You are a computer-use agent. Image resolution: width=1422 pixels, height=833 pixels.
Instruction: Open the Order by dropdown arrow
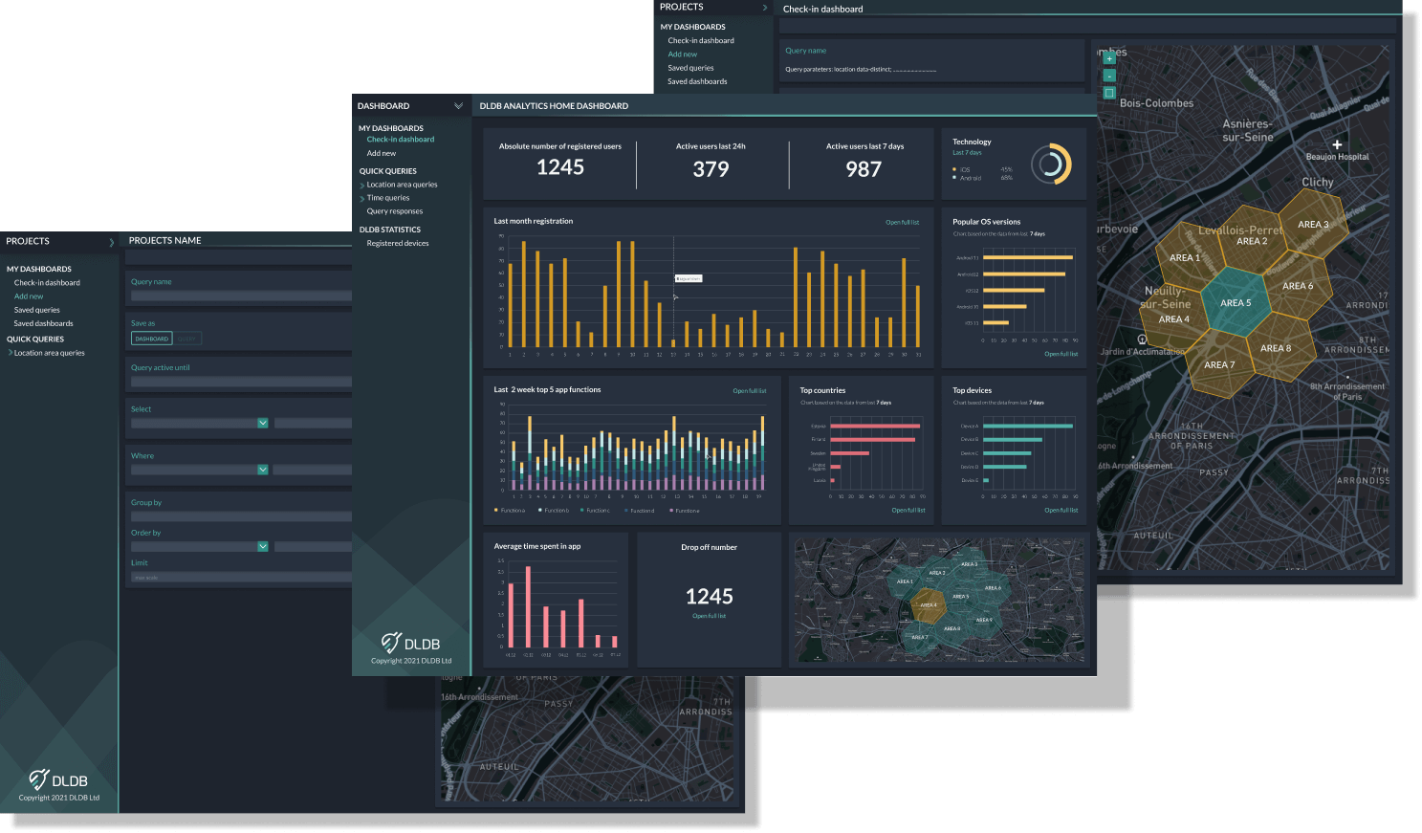coord(263,547)
